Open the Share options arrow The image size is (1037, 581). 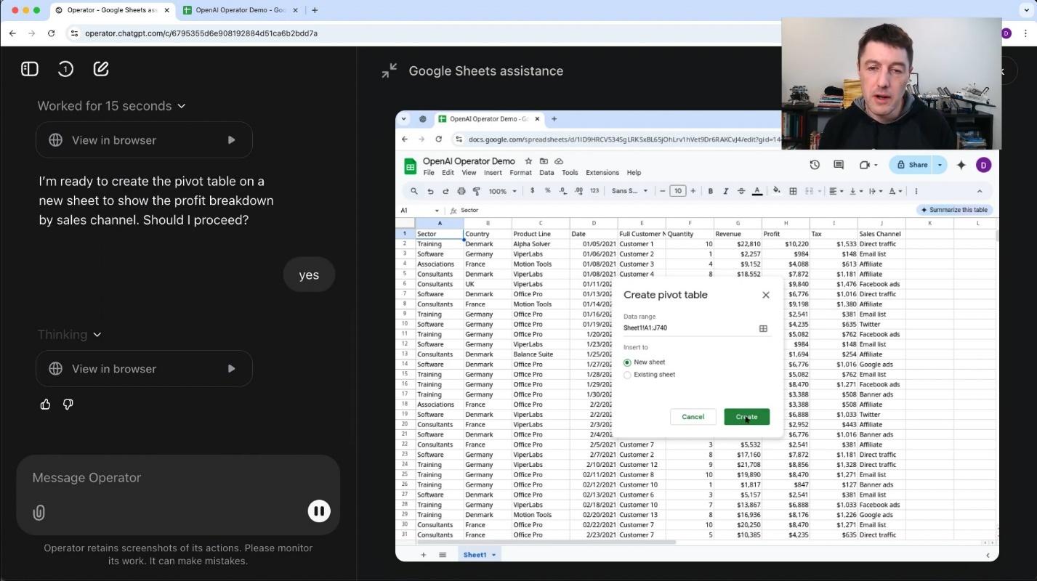tap(940, 165)
